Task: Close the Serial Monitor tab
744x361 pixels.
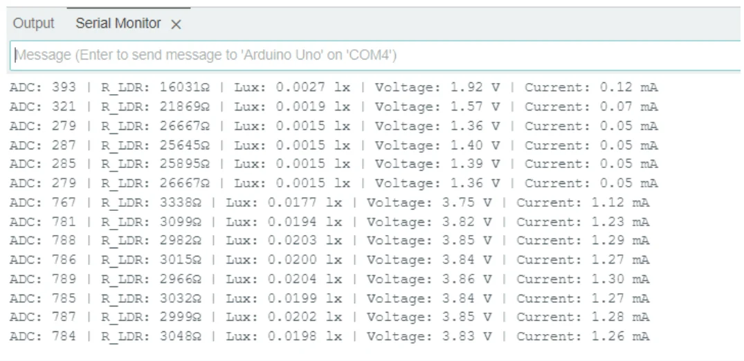Action: point(176,24)
